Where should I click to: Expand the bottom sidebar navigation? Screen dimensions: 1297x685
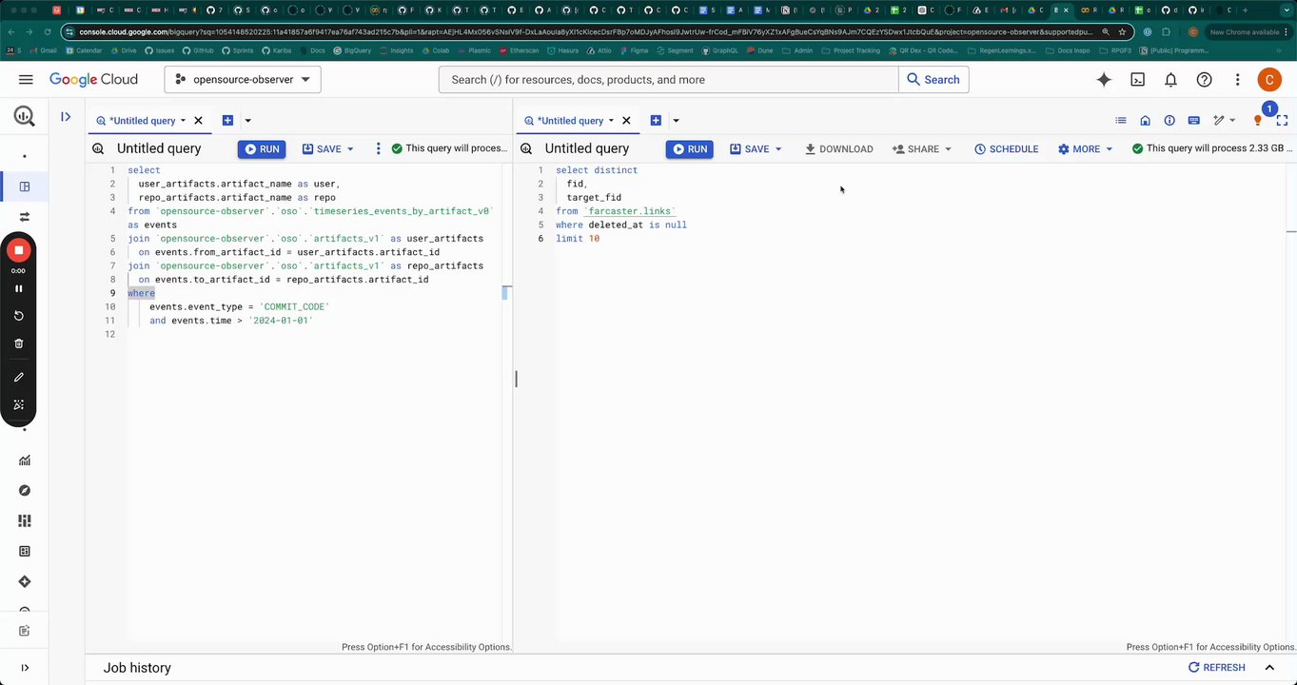pos(25,668)
